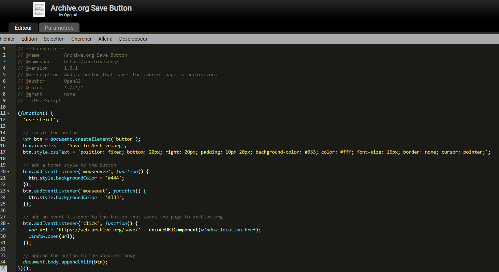Click the '// add a hover style' comment
Image resolution: width=499 pixels, height=272 pixels.
(x=70, y=165)
